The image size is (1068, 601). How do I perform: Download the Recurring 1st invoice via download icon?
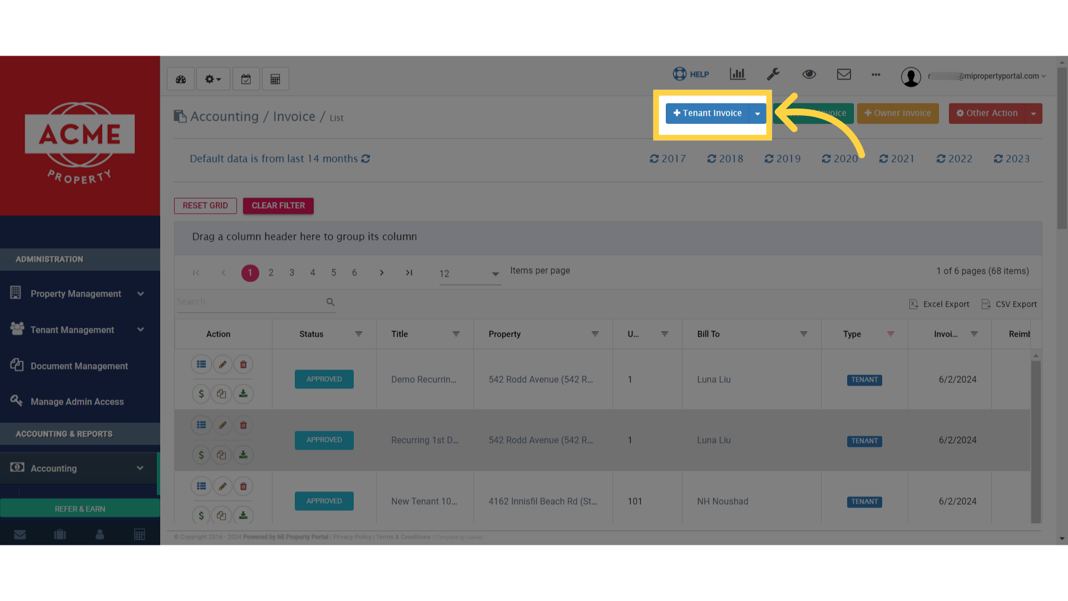pyautogui.click(x=243, y=455)
